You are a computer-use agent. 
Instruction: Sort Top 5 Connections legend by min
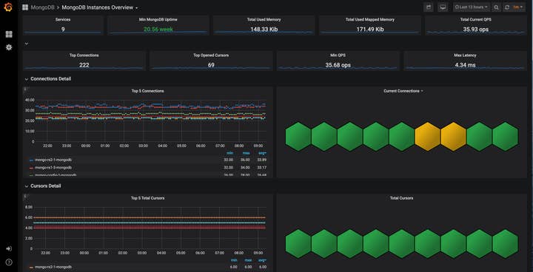point(229,153)
